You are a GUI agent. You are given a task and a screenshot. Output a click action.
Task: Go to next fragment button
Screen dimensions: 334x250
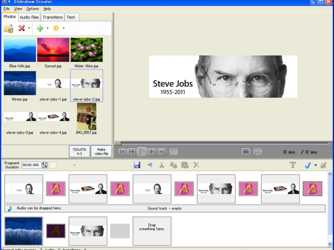pos(152,152)
